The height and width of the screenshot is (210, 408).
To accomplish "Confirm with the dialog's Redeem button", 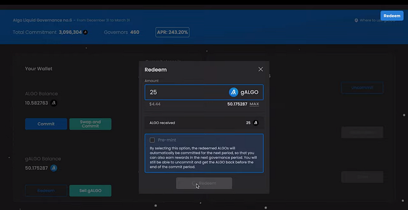I will (x=204, y=183).
